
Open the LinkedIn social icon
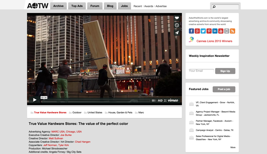(215, 31)
